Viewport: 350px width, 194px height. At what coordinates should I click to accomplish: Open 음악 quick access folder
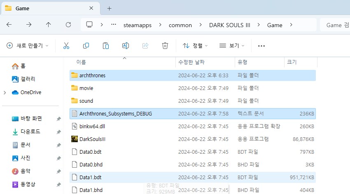[x=21, y=171]
